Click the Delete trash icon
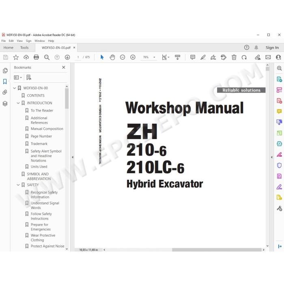Image resolution: width=284 pixels, height=284 pixels. click(234, 58)
